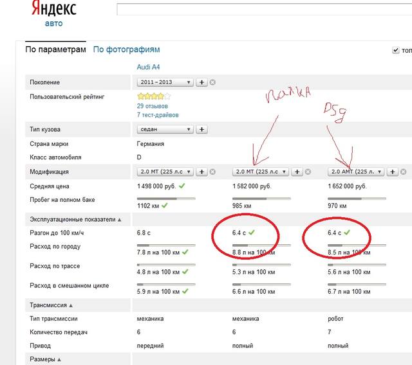The width and height of the screenshot is (412, 365).
Task: Open second 2.0 MT modification dropdown
Action: [x=260, y=172]
